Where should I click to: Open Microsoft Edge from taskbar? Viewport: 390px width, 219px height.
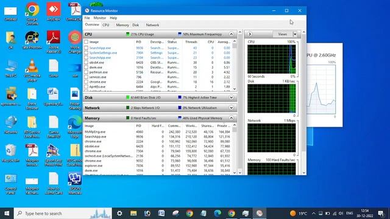click(x=218, y=214)
